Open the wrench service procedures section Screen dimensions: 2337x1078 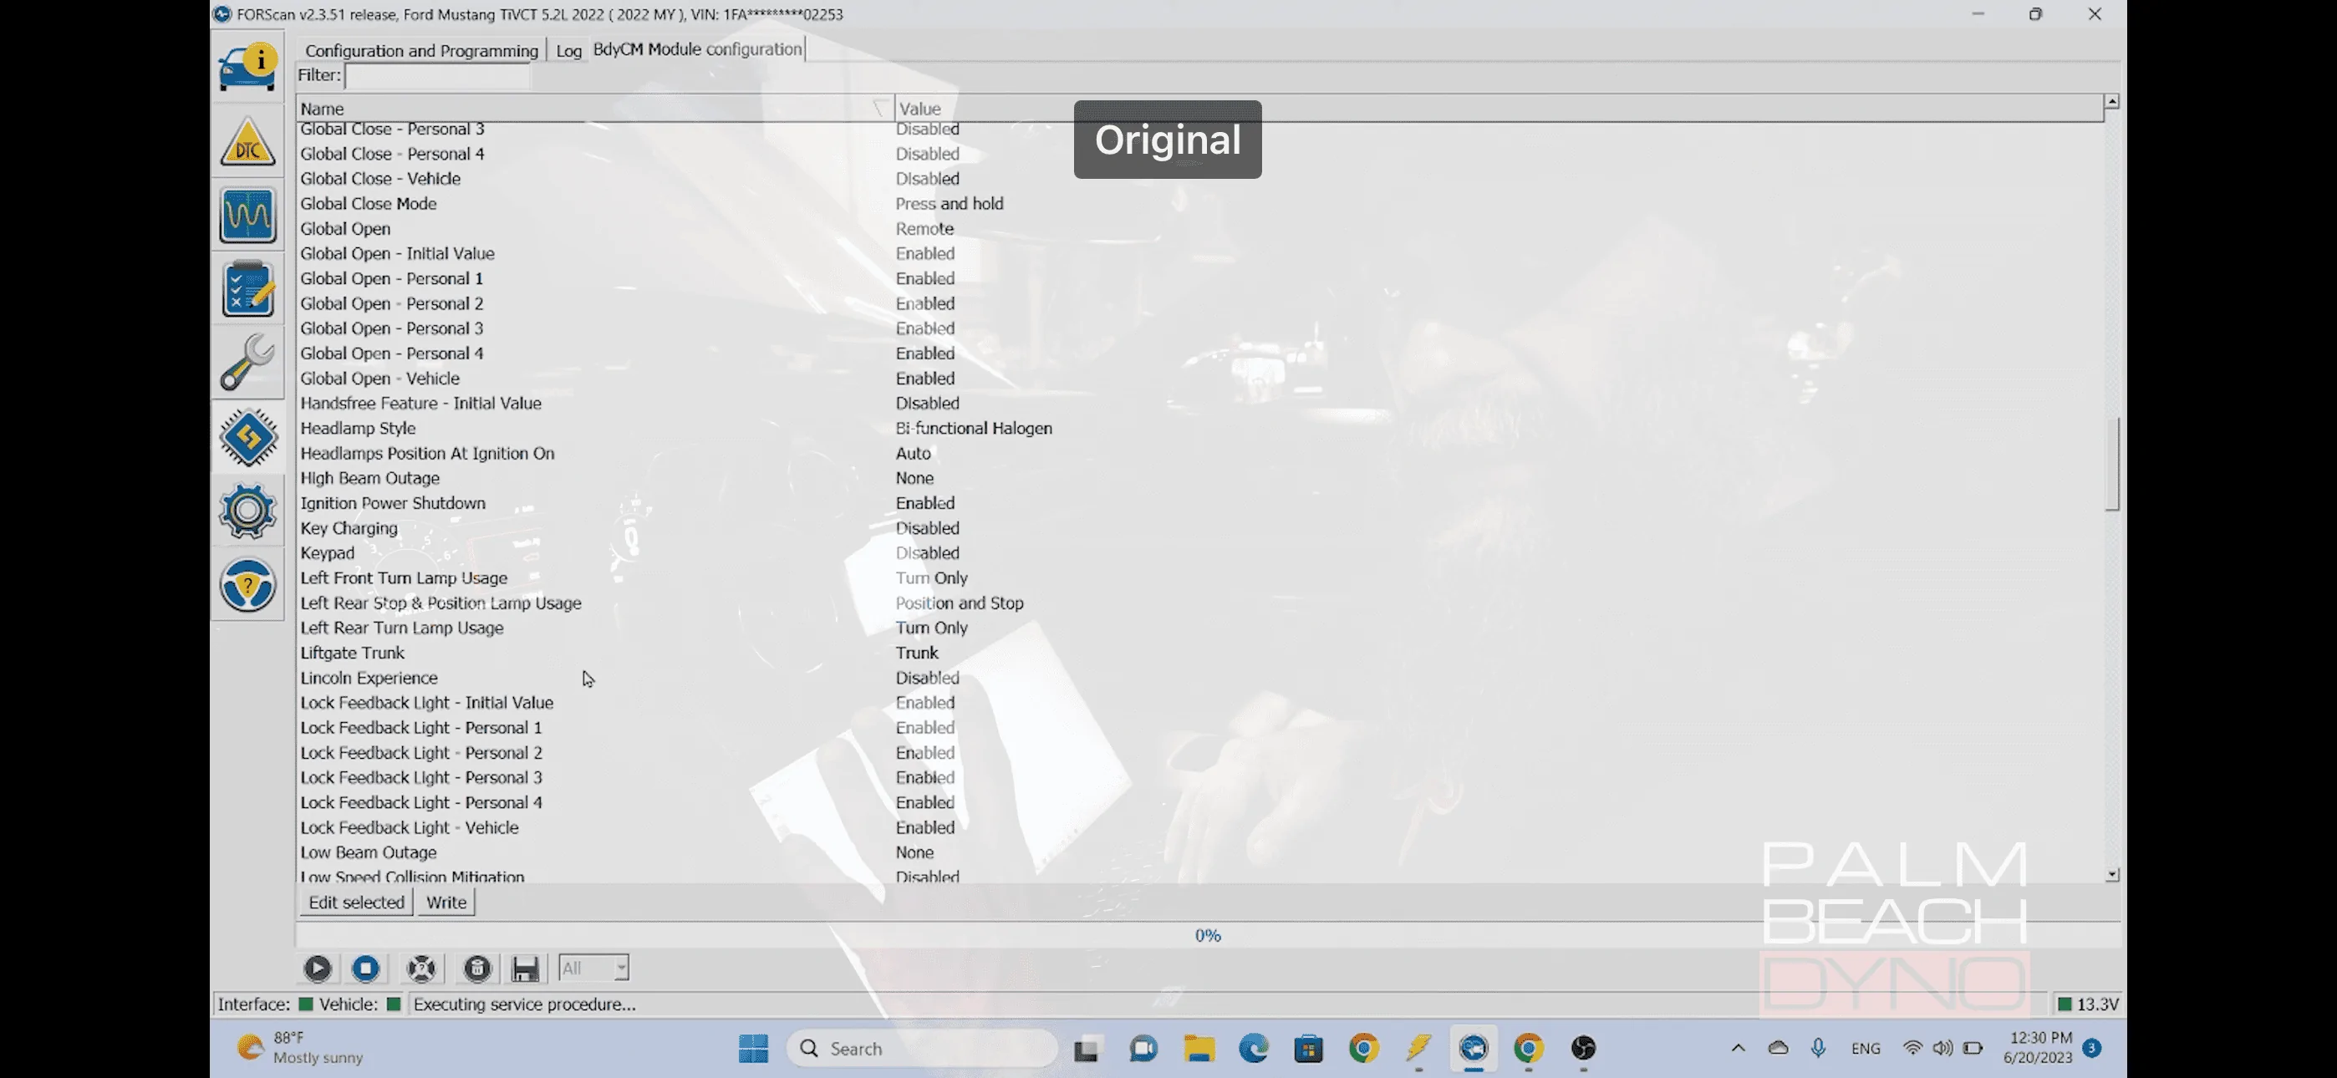247,362
